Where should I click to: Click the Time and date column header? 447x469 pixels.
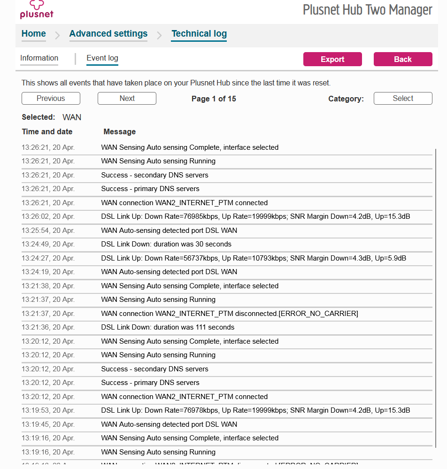coord(47,131)
